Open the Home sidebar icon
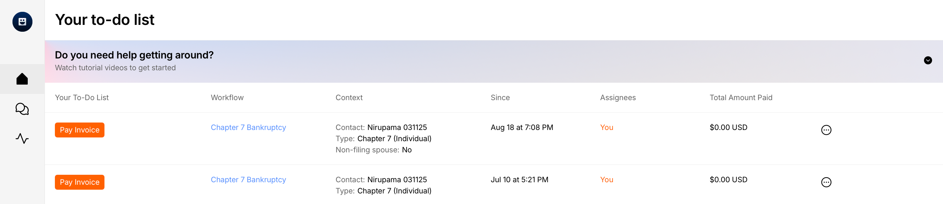The height and width of the screenshot is (204, 943). (x=22, y=79)
